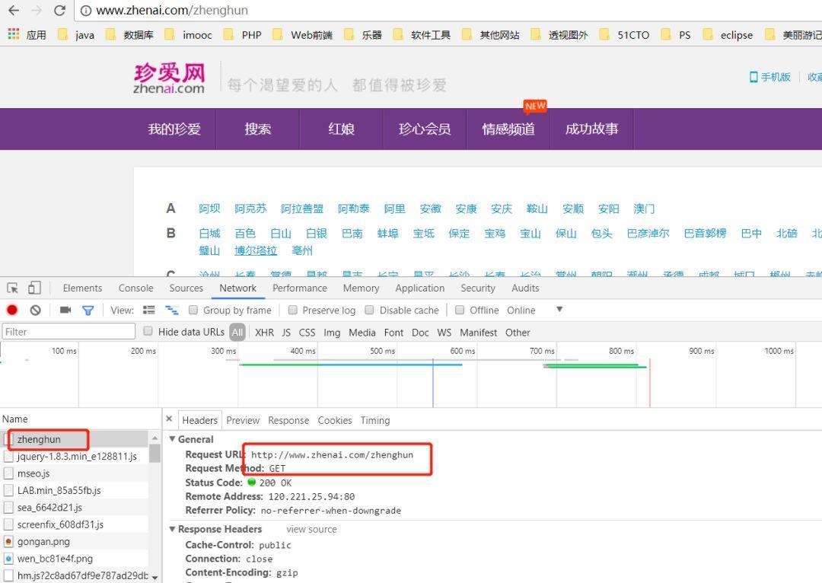The height and width of the screenshot is (583, 822).
Task: Click the capture screenshots camera icon
Action: coord(65,310)
